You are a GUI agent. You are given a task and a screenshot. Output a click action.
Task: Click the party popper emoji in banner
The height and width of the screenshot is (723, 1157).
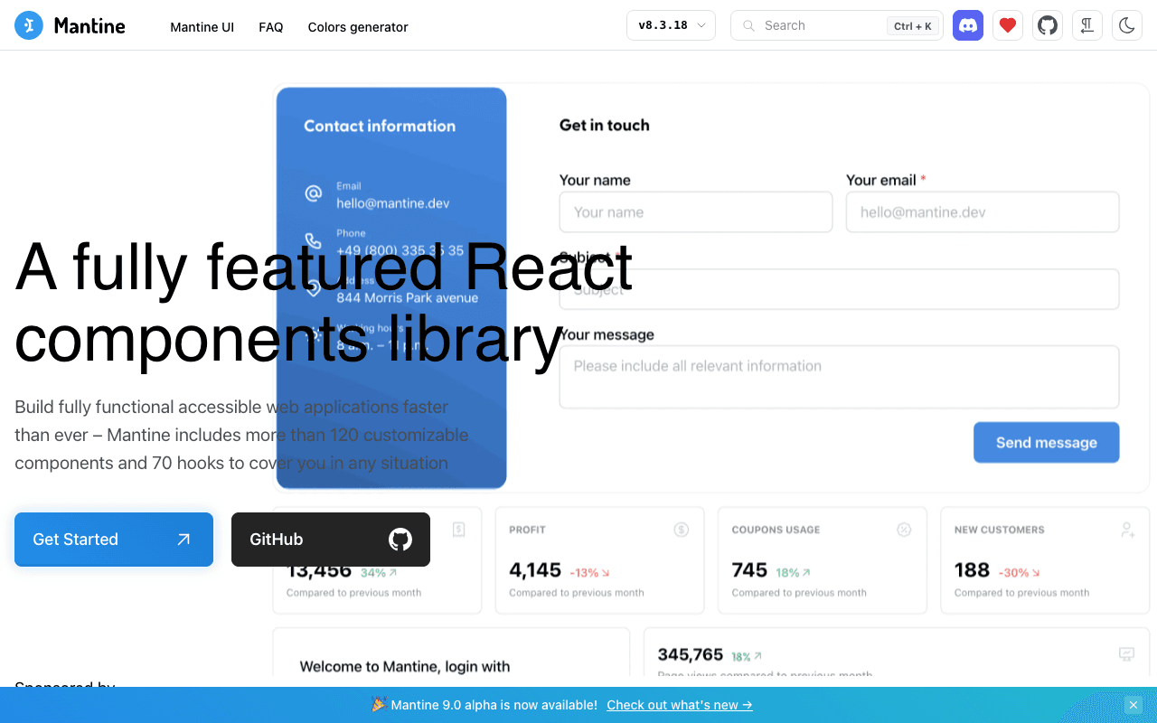[380, 705]
